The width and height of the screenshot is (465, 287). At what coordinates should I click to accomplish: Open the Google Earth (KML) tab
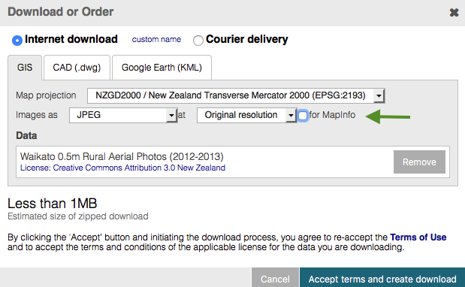(162, 68)
